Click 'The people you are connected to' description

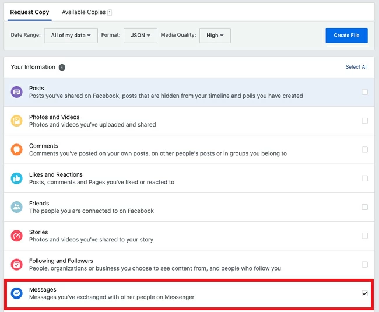[x=92, y=211]
